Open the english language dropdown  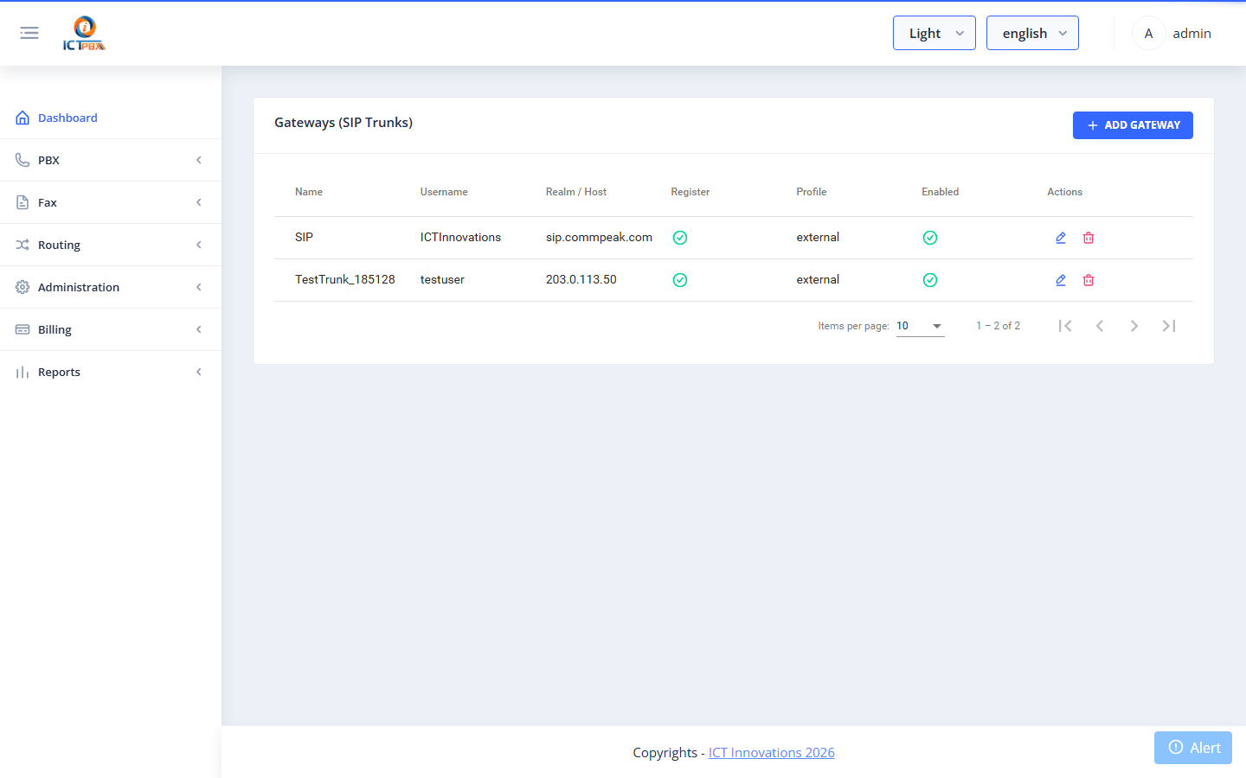click(1032, 33)
